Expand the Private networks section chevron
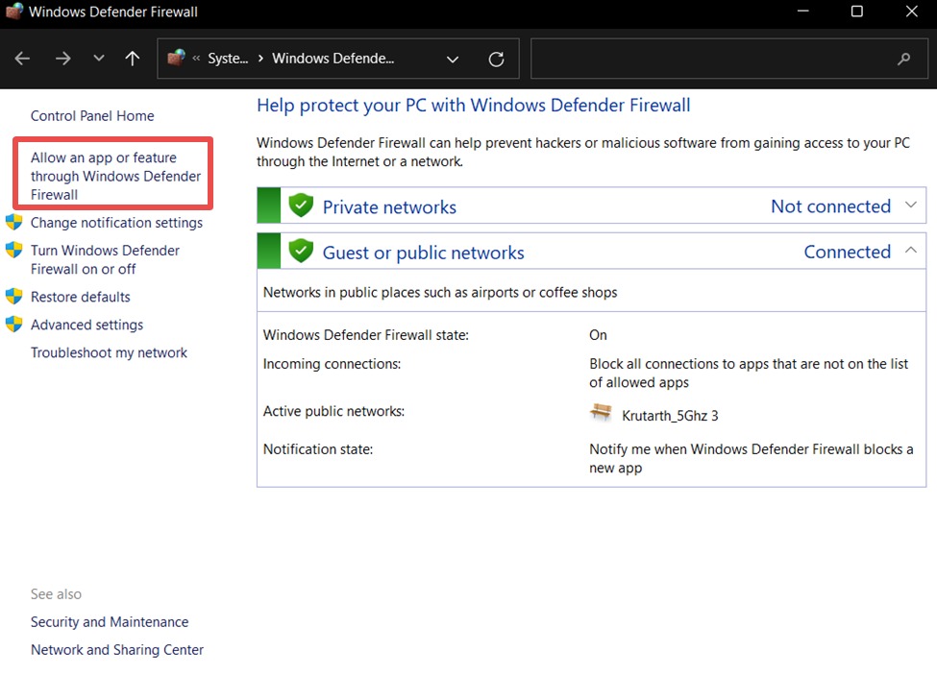Image resolution: width=937 pixels, height=676 pixels. pos(911,205)
